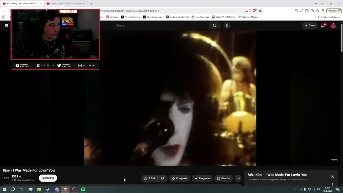Open File Explorer from the taskbar
The height and width of the screenshot is (193, 343).
(x=39, y=190)
